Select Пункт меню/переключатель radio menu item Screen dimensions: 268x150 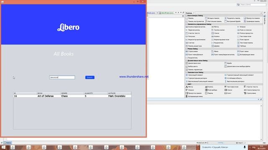pyautogui.click(x=223, y=55)
